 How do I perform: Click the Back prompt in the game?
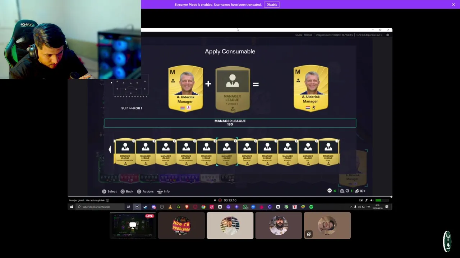click(126, 191)
